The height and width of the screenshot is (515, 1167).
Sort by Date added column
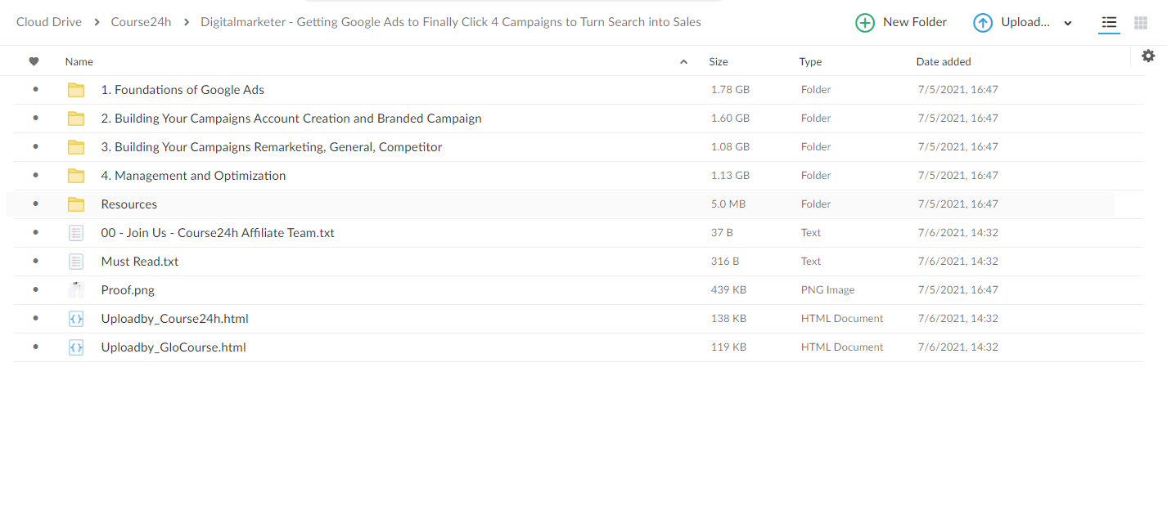944,61
